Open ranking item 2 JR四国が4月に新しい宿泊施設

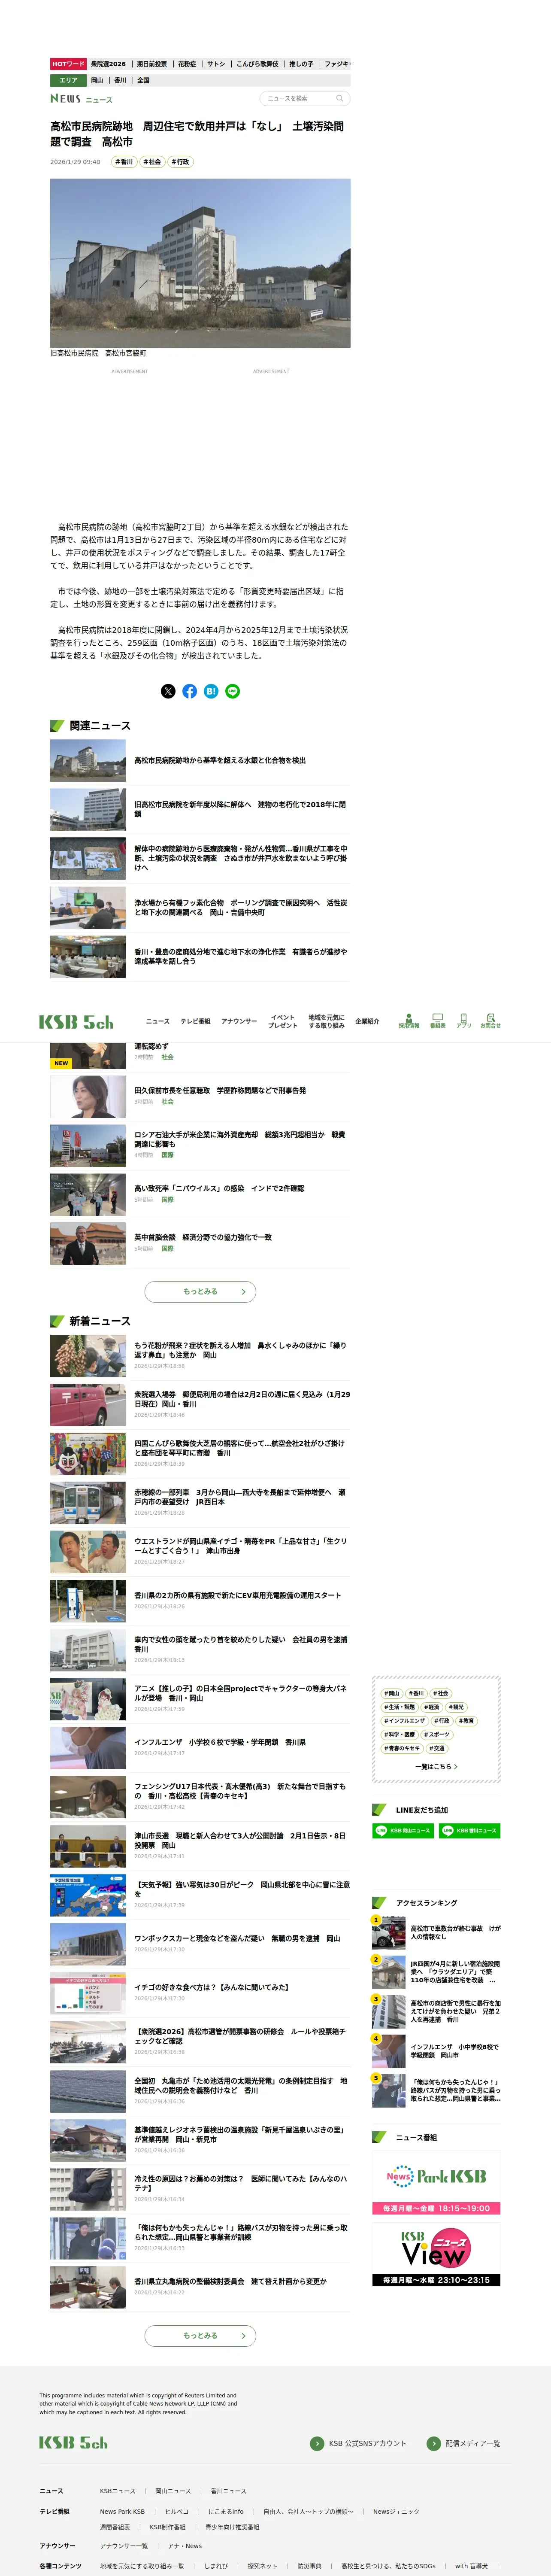[436, 1972]
